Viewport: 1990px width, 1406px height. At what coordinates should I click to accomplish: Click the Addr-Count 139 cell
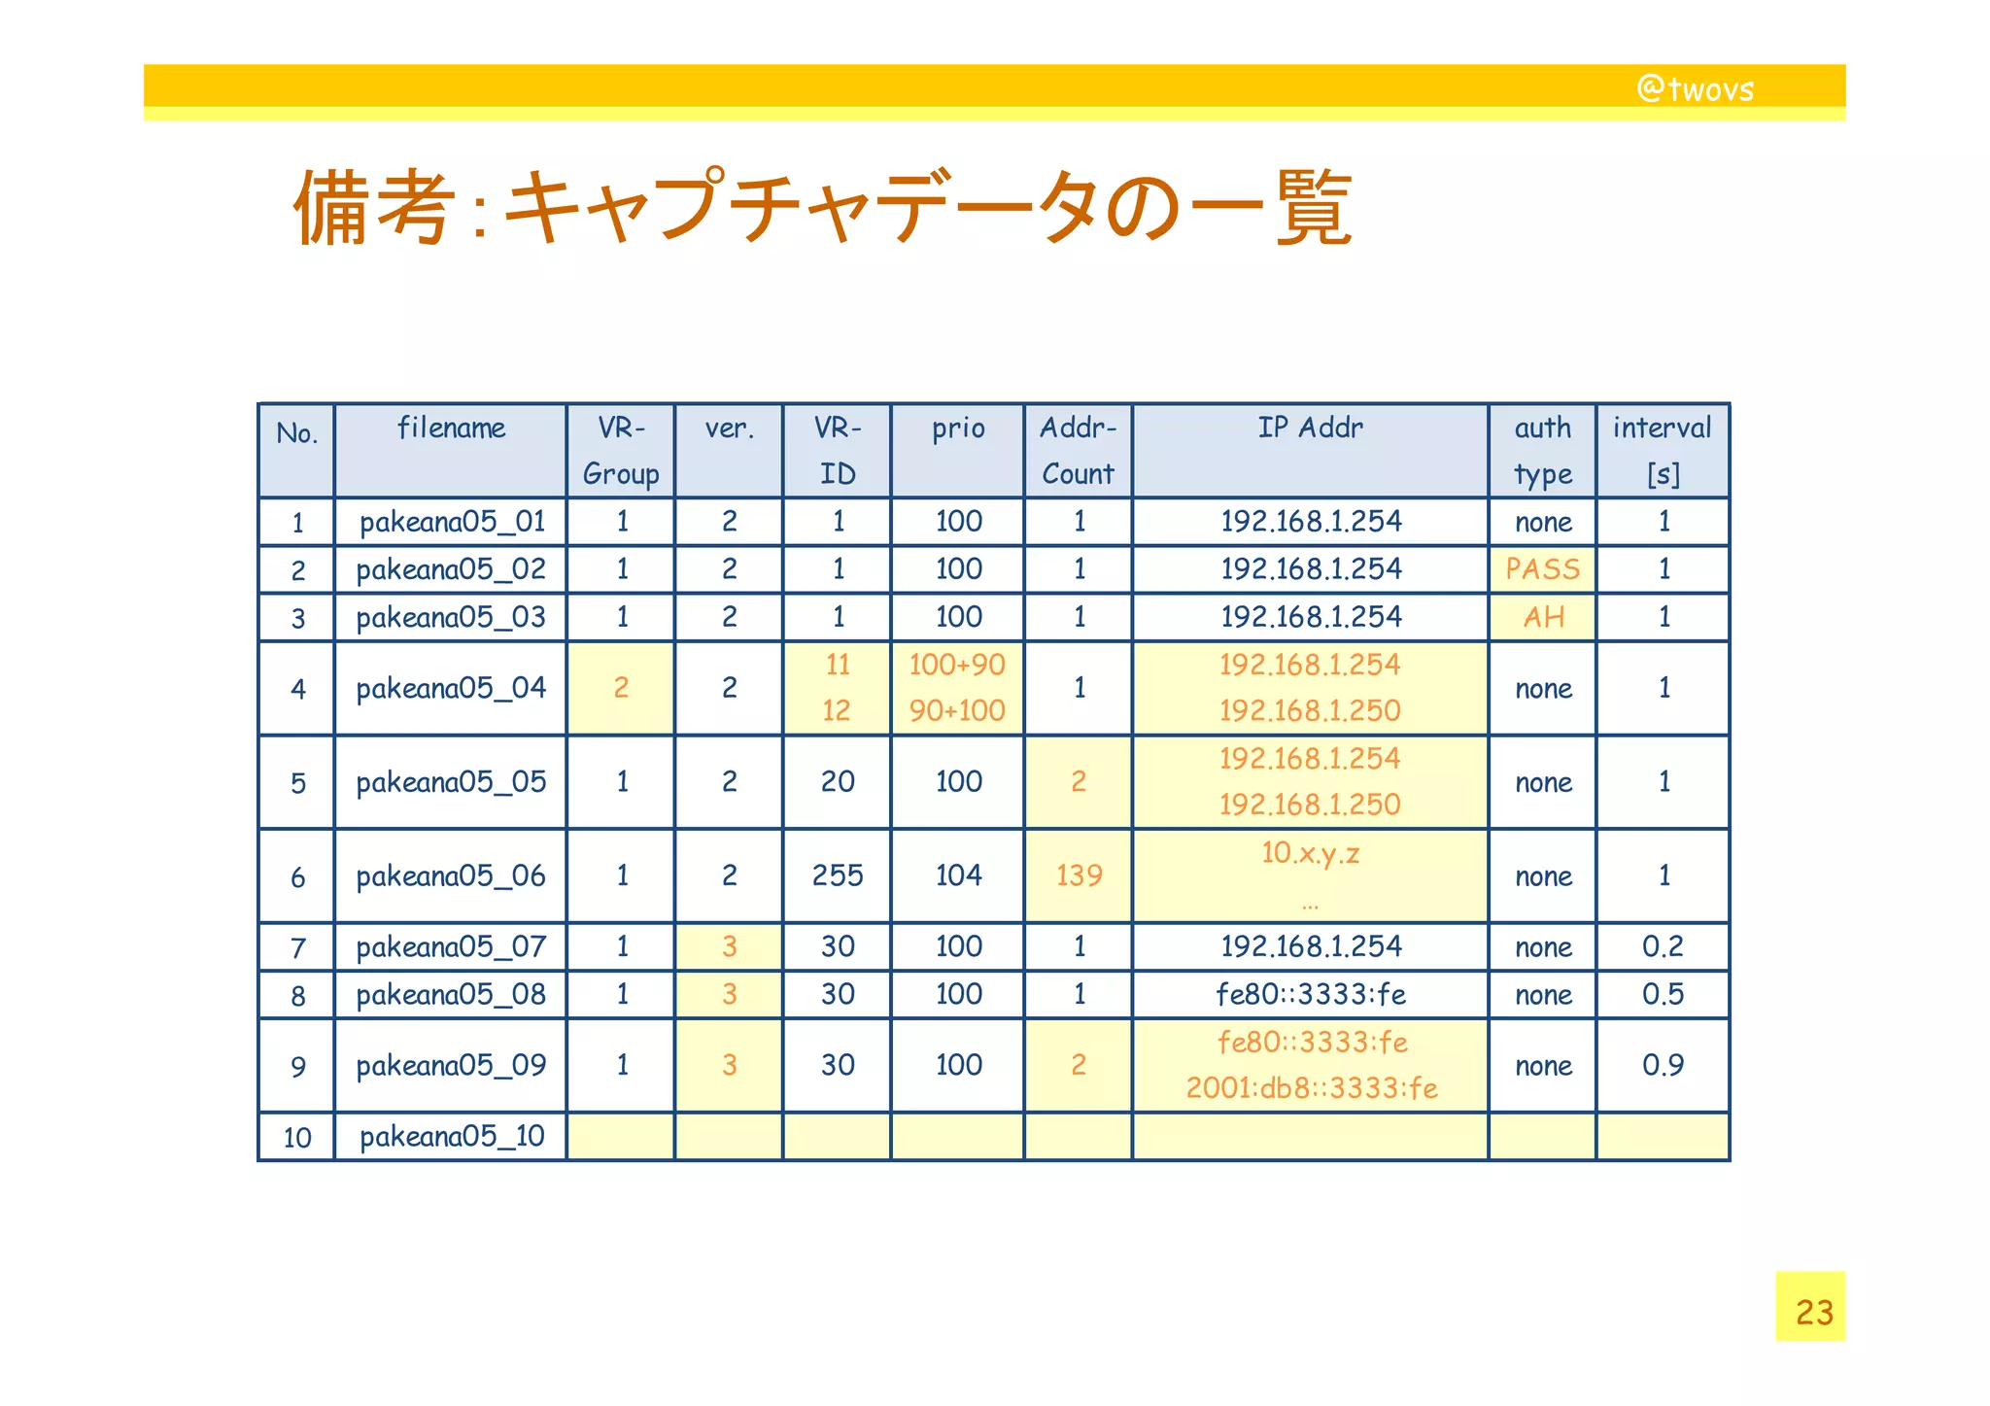1079,875
